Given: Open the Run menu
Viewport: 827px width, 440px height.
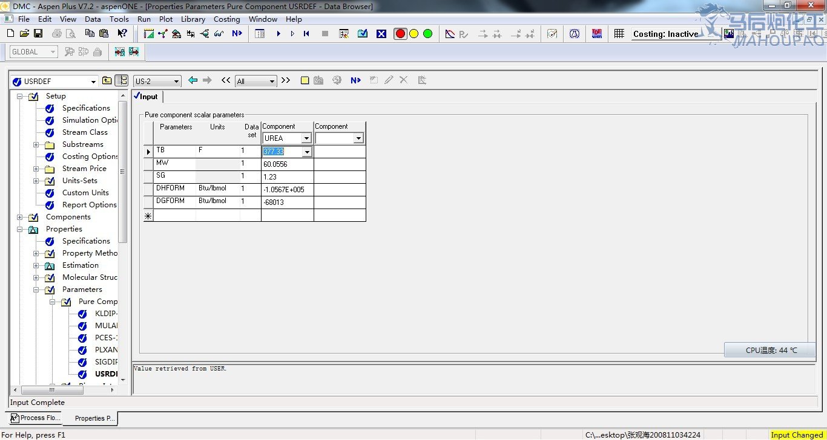Looking at the screenshot, I should click(144, 19).
